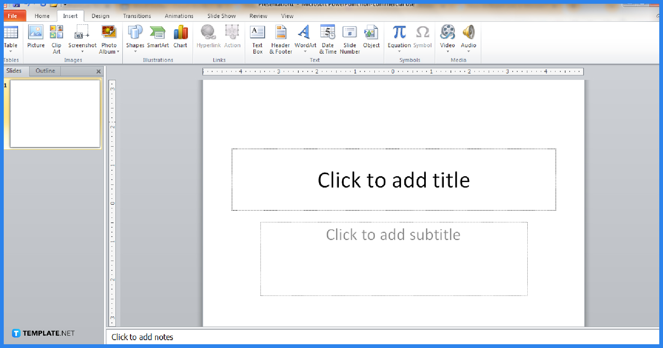The image size is (663, 348).
Task: Open Header & Footer dialog
Action: pyautogui.click(x=280, y=39)
